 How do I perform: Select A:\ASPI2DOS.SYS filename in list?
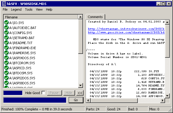pos(22,78)
